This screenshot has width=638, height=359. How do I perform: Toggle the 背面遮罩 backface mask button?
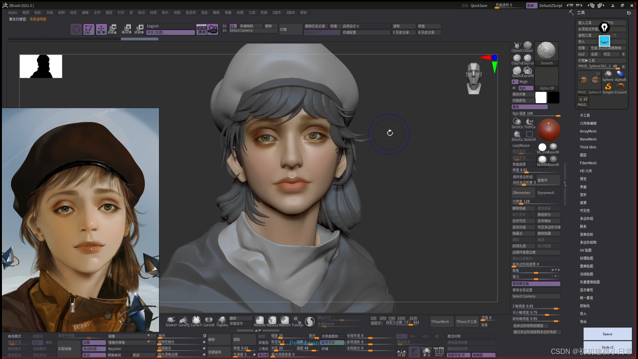523,164
